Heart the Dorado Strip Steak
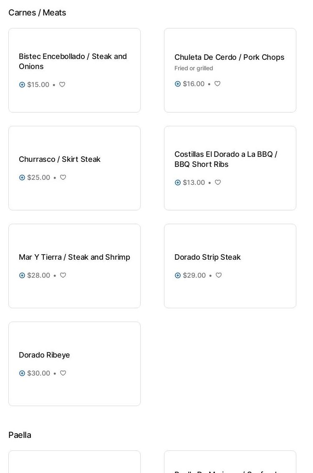 coord(219,275)
